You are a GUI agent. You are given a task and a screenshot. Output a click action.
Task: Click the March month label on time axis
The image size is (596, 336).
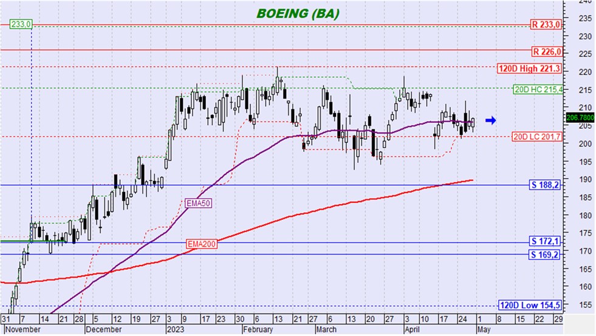point(326,329)
